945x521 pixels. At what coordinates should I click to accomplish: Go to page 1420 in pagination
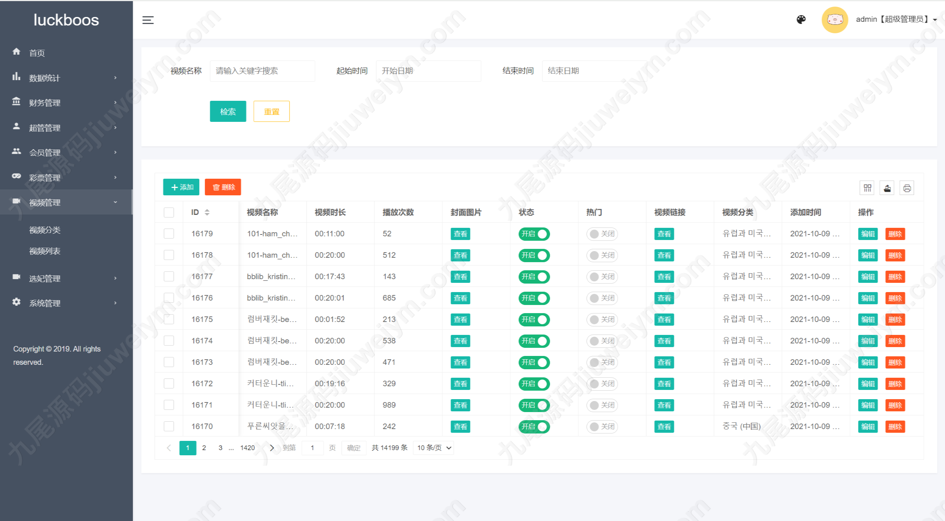pyautogui.click(x=247, y=448)
